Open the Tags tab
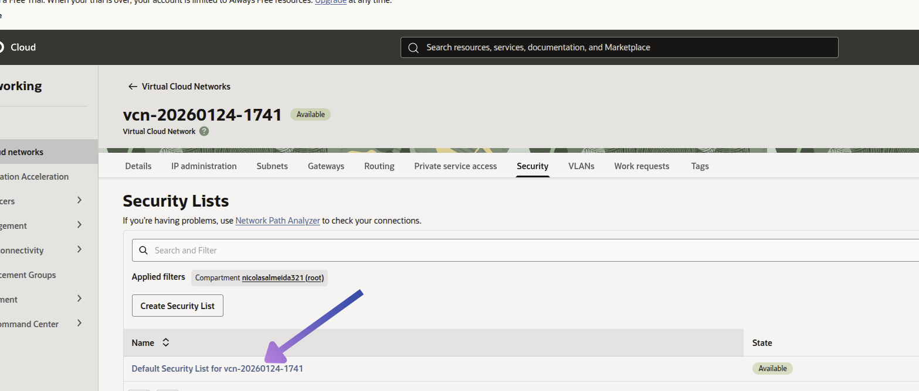Viewport: 919px width, 391px height. (700, 166)
